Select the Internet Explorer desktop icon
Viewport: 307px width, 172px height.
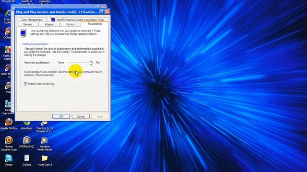pos(8,17)
